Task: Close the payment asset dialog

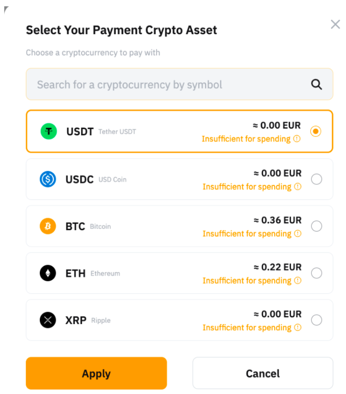Action: 335,25
